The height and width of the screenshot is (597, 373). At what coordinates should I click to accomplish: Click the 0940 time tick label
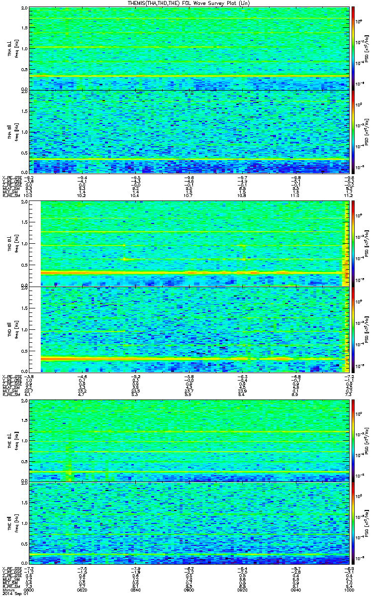(295, 590)
